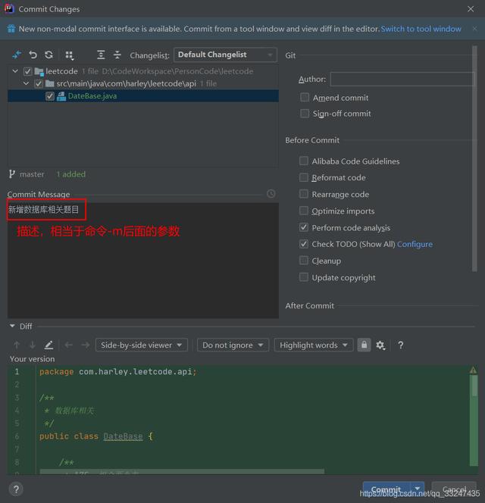The height and width of the screenshot is (503, 485).
Task: Enable Alibaba Code Guidelines check
Action: [304, 161]
